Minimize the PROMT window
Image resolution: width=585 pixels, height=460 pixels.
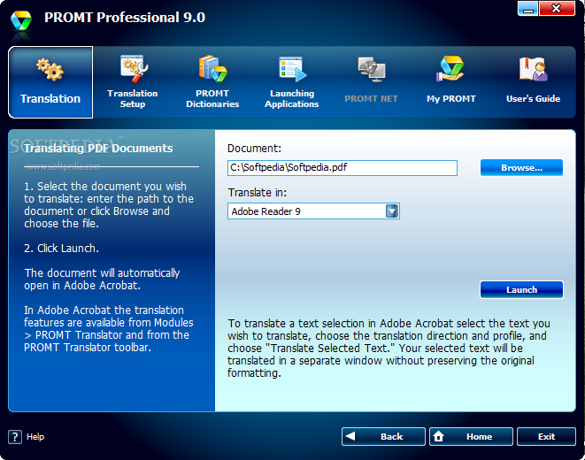tap(528, 9)
